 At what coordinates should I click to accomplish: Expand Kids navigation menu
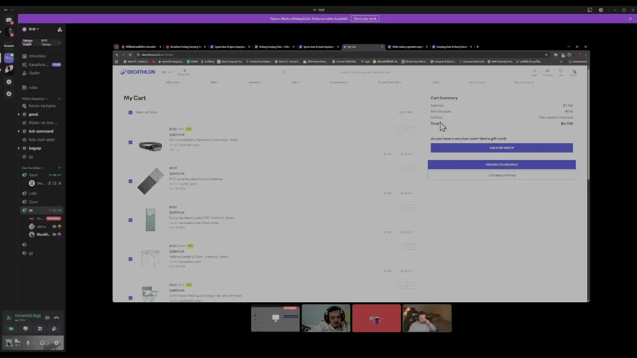tap(295, 82)
